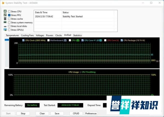
Task: Switch to the Voltages tab
Action: pos(40,35)
